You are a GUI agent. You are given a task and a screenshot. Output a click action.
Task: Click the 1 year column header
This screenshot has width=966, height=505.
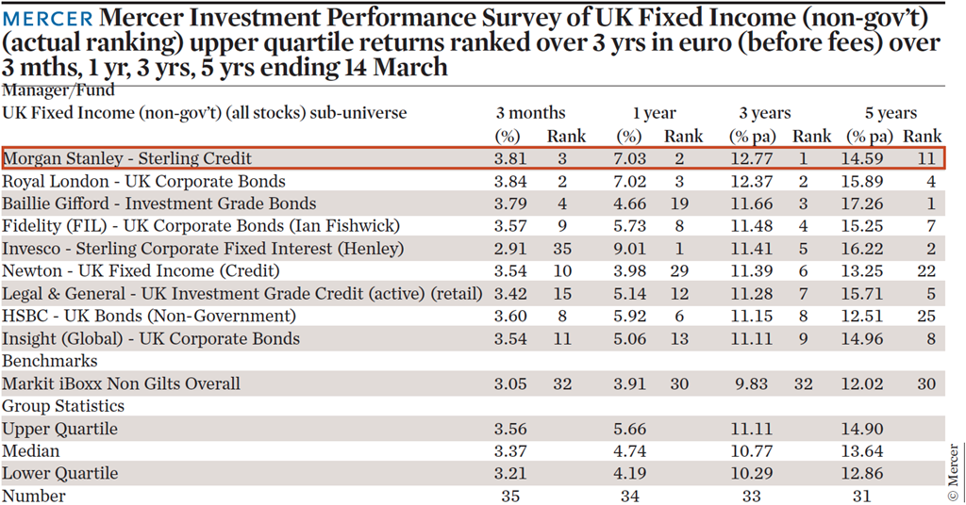tap(655, 113)
